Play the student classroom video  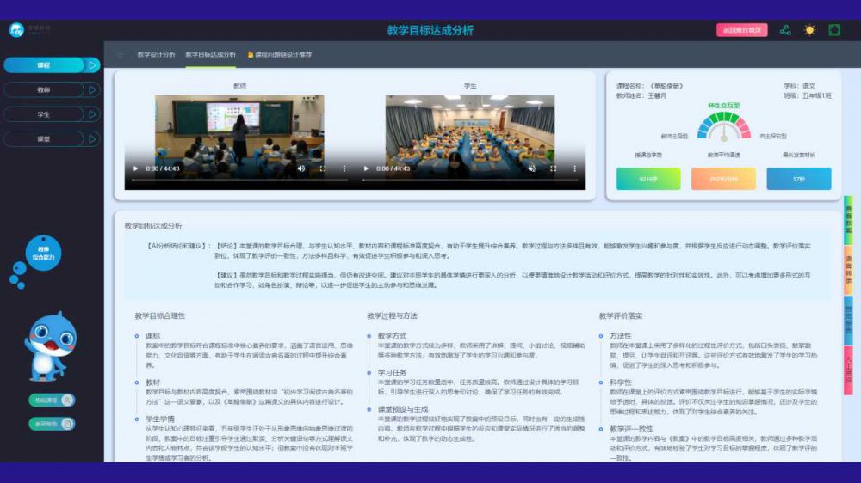367,169
